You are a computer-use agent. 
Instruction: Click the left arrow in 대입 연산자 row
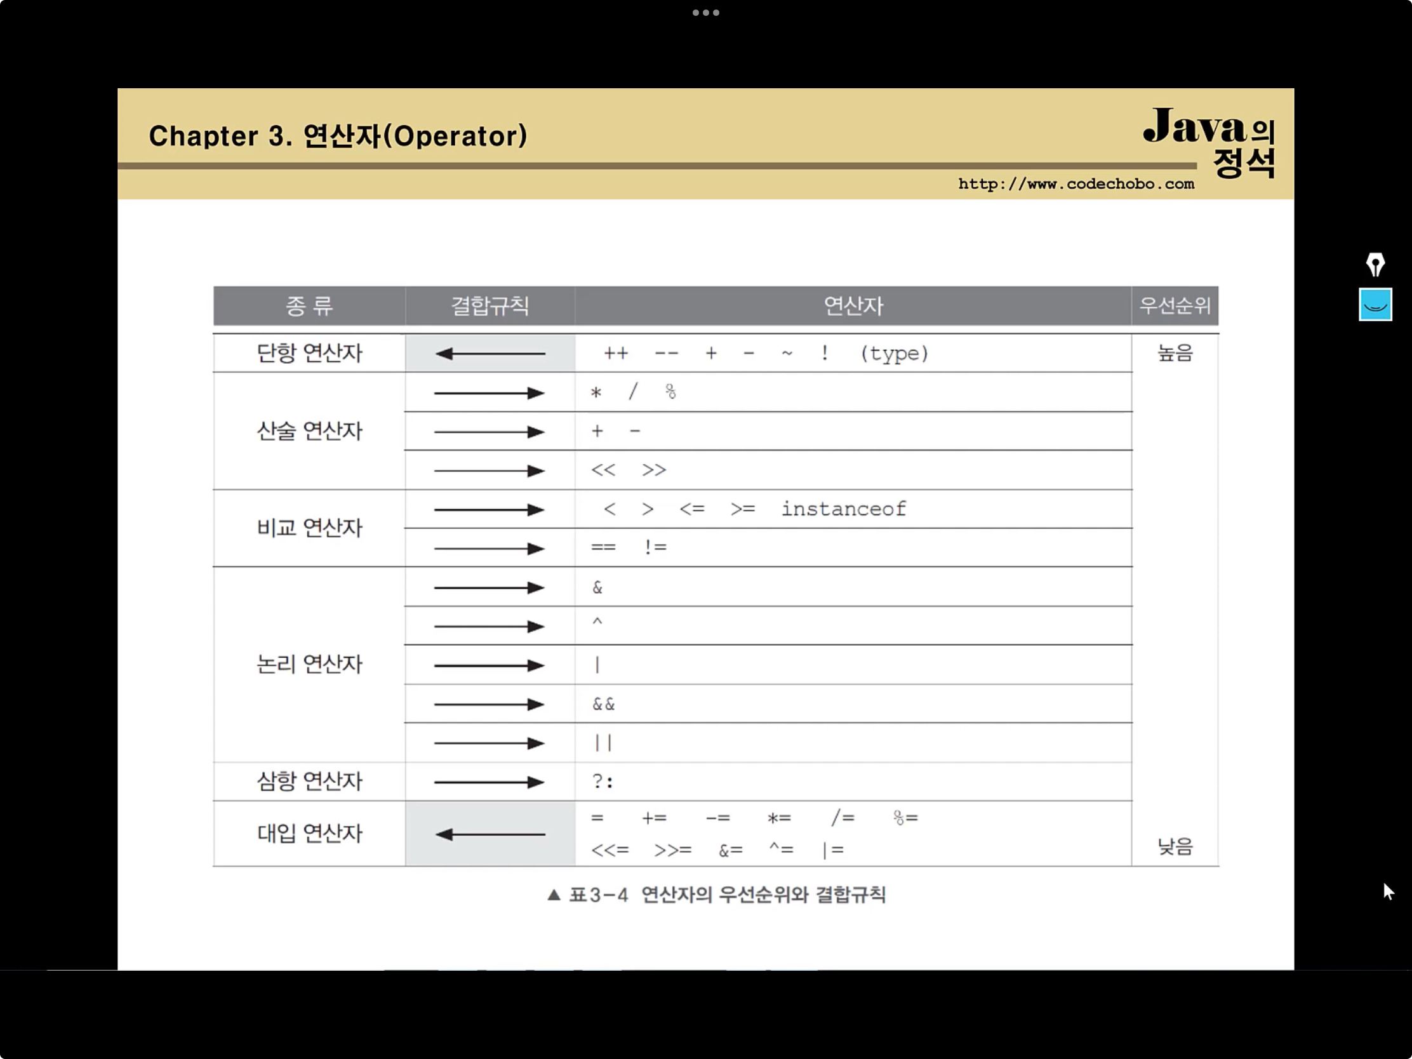[x=490, y=834]
